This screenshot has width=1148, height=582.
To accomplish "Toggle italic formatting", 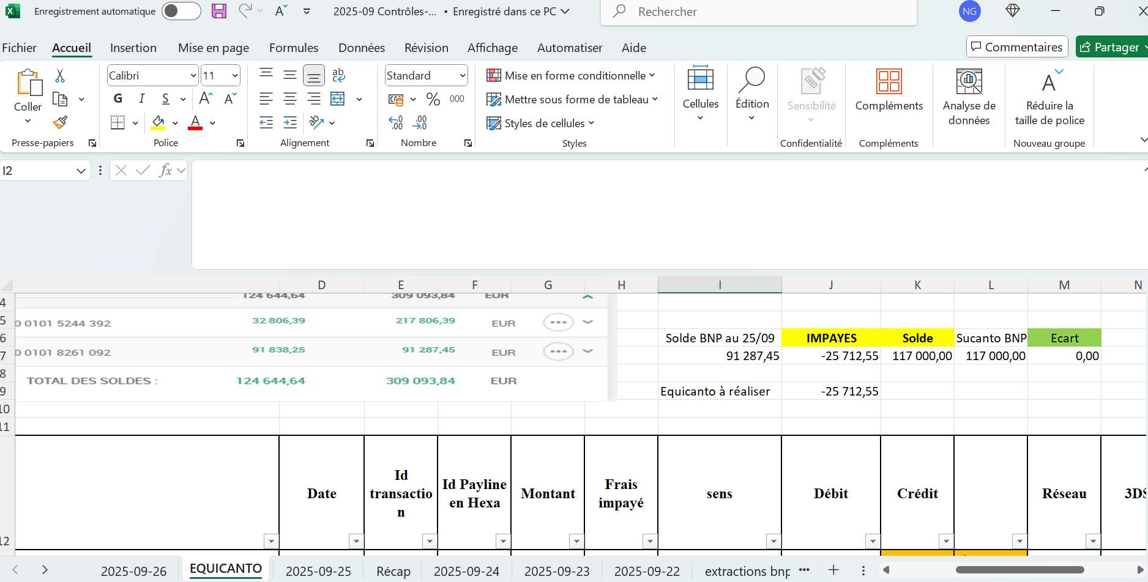I will click(x=142, y=99).
